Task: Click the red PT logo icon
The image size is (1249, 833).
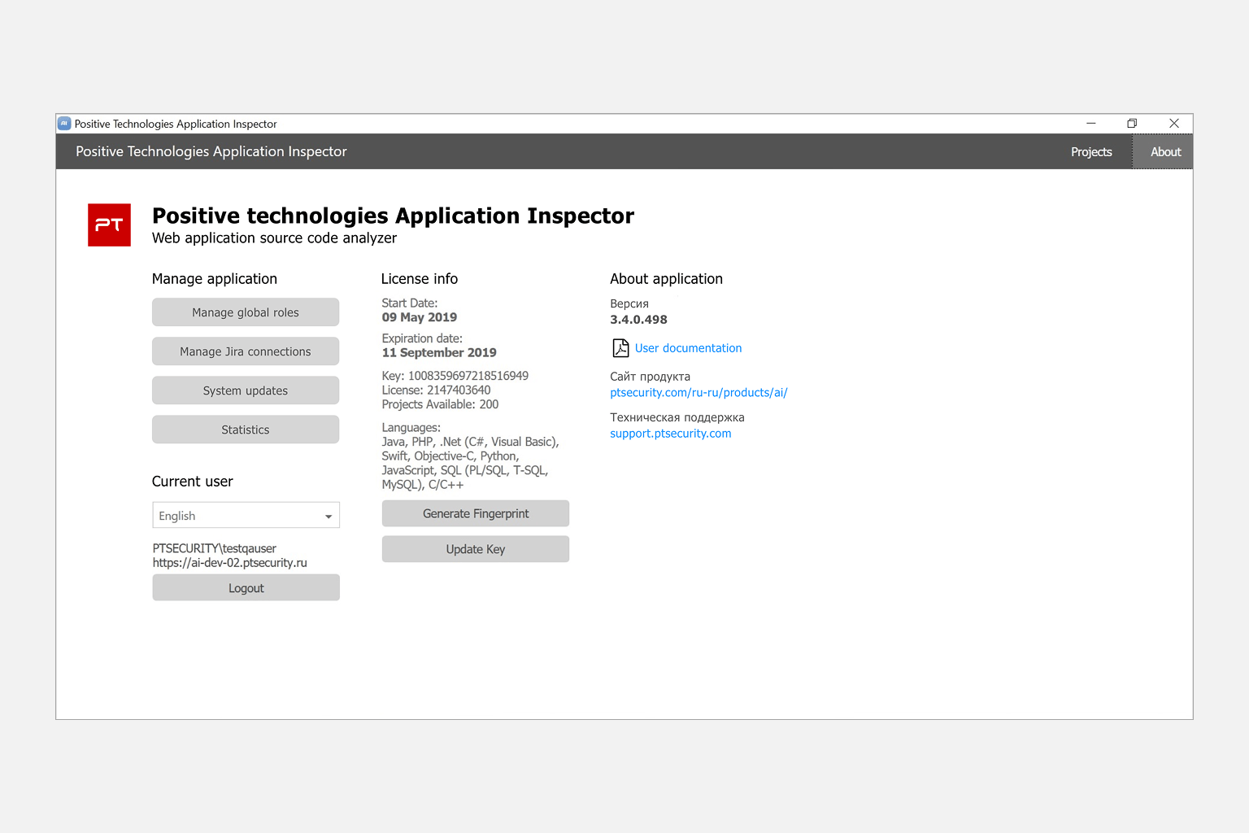Action: tap(109, 225)
